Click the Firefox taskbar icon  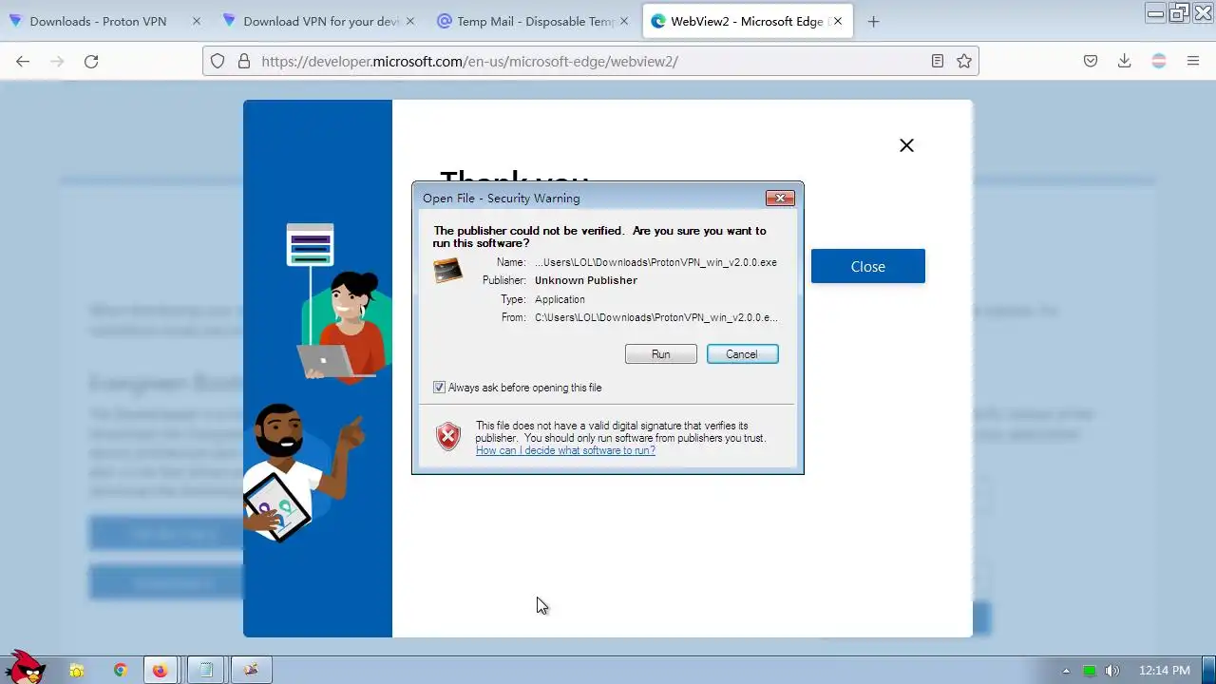(161, 671)
